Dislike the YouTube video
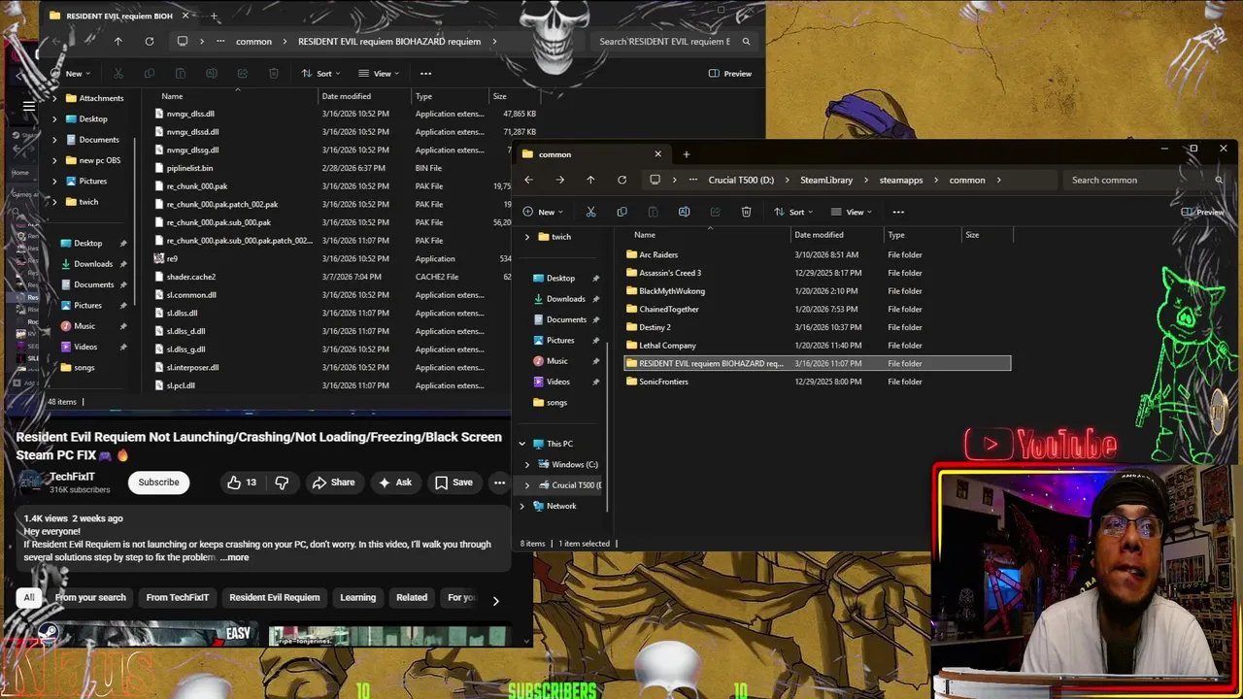The height and width of the screenshot is (699, 1243). click(x=282, y=483)
